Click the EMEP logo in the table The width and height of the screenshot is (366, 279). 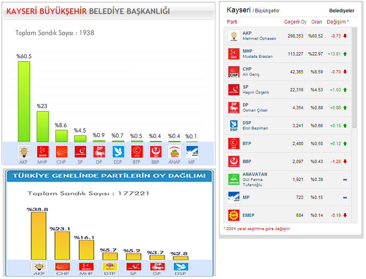233,215
